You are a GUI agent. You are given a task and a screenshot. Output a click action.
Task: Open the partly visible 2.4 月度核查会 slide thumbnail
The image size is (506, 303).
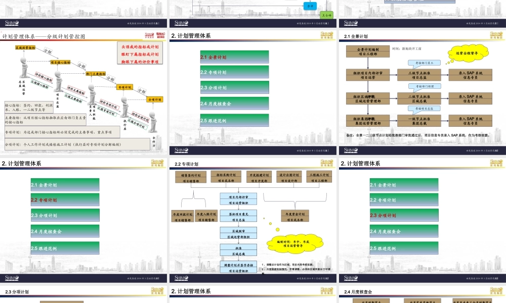[423, 294]
